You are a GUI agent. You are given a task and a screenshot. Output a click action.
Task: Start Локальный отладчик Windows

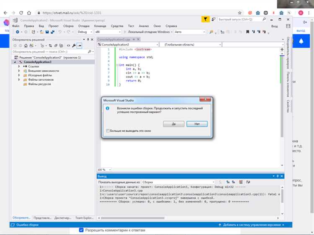coord(148,32)
